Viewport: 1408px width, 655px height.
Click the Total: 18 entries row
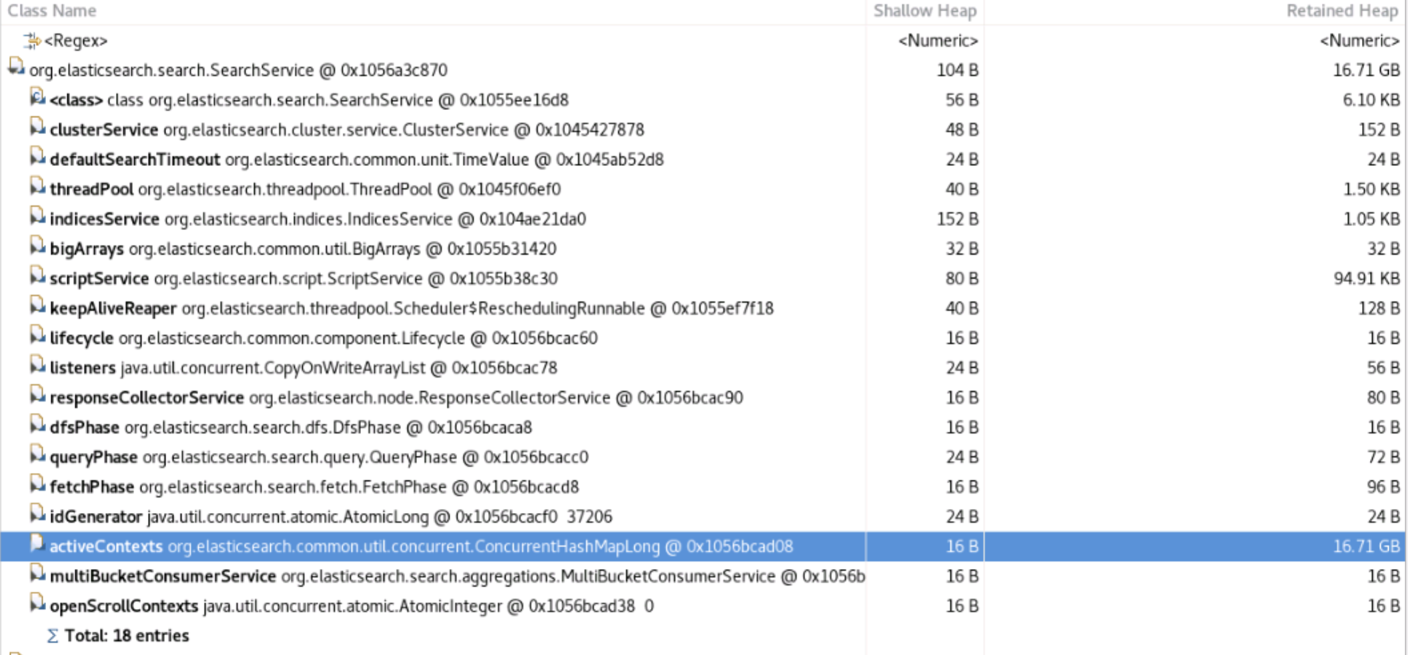703,636
